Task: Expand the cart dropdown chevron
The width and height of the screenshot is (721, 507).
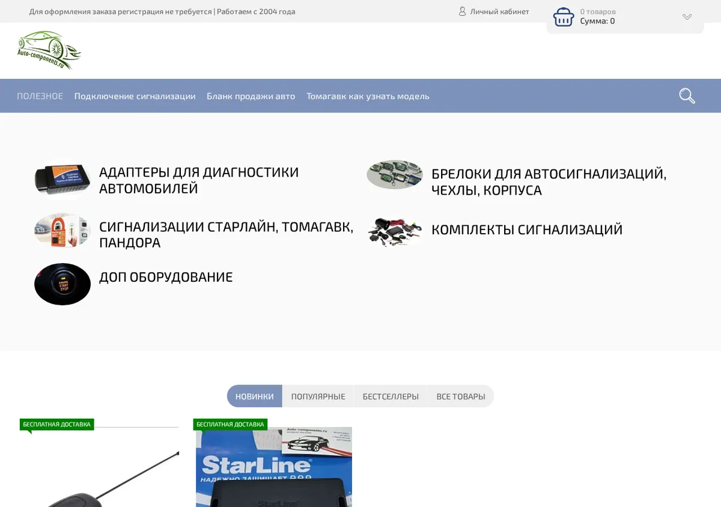Action: (687, 17)
